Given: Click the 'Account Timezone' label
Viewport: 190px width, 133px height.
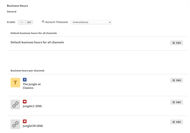Looking at the screenshot, I should (57, 22).
